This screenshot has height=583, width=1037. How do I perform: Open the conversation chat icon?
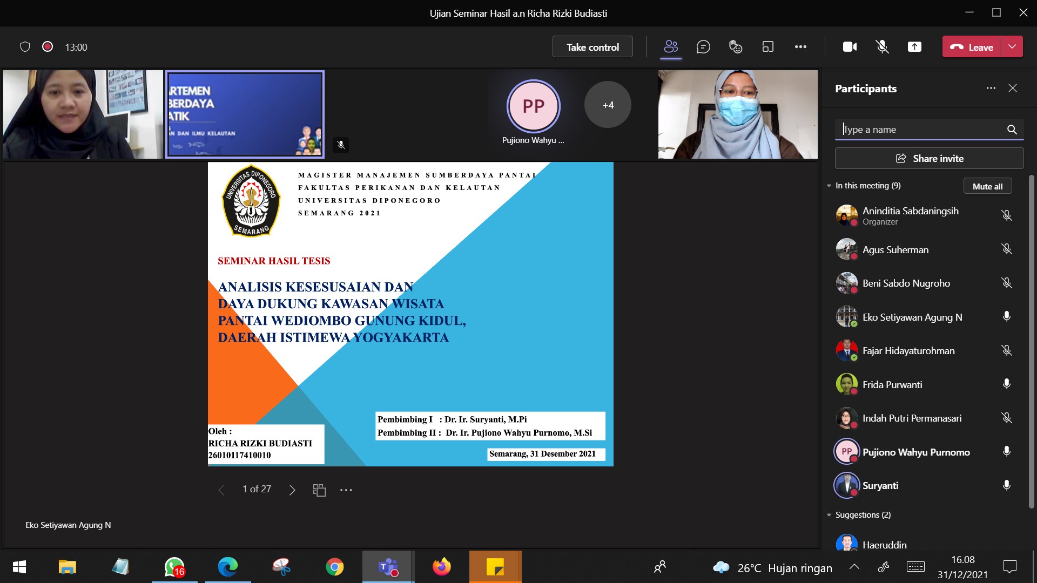tap(703, 47)
